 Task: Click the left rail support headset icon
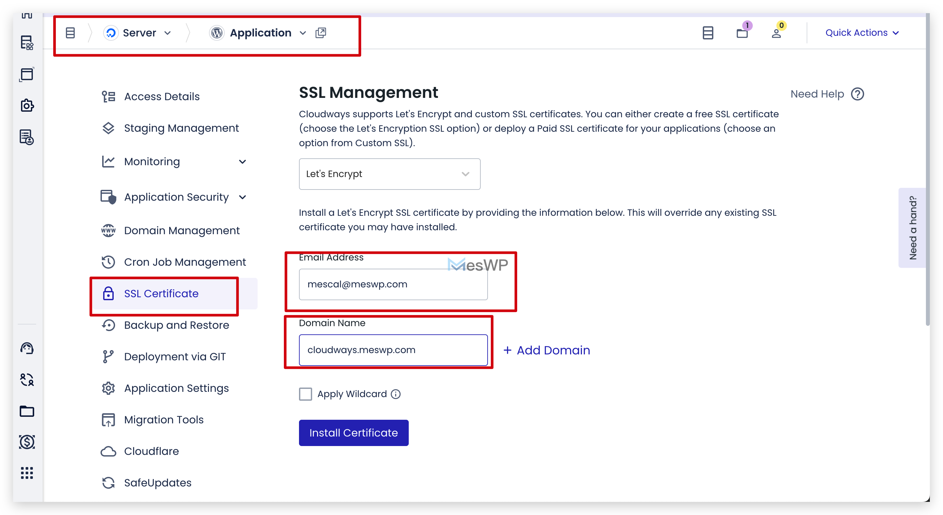[27, 348]
